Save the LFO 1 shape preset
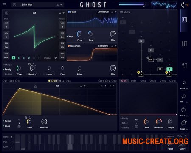 (36, 86)
